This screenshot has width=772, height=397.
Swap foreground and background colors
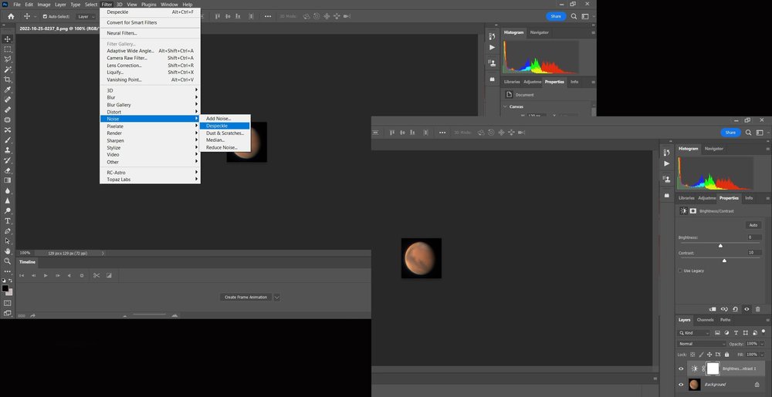[10, 281]
